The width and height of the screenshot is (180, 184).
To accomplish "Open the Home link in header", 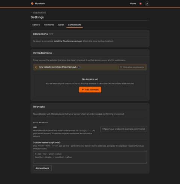I will click(x=133, y=3).
